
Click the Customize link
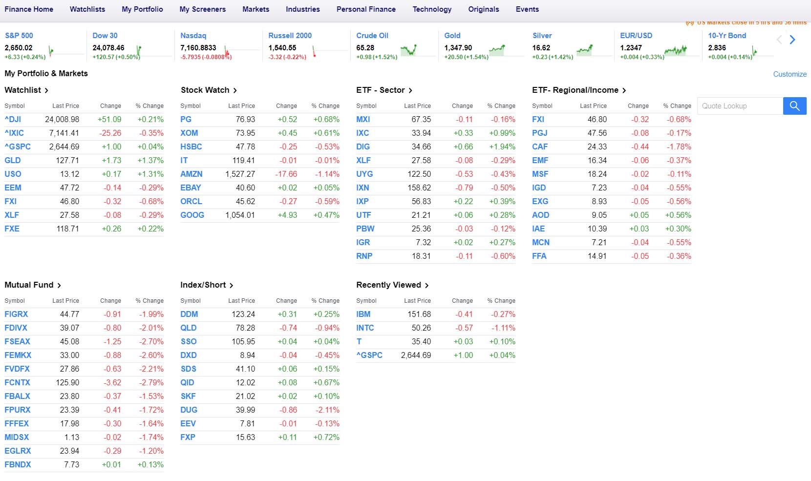pos(790,74)
